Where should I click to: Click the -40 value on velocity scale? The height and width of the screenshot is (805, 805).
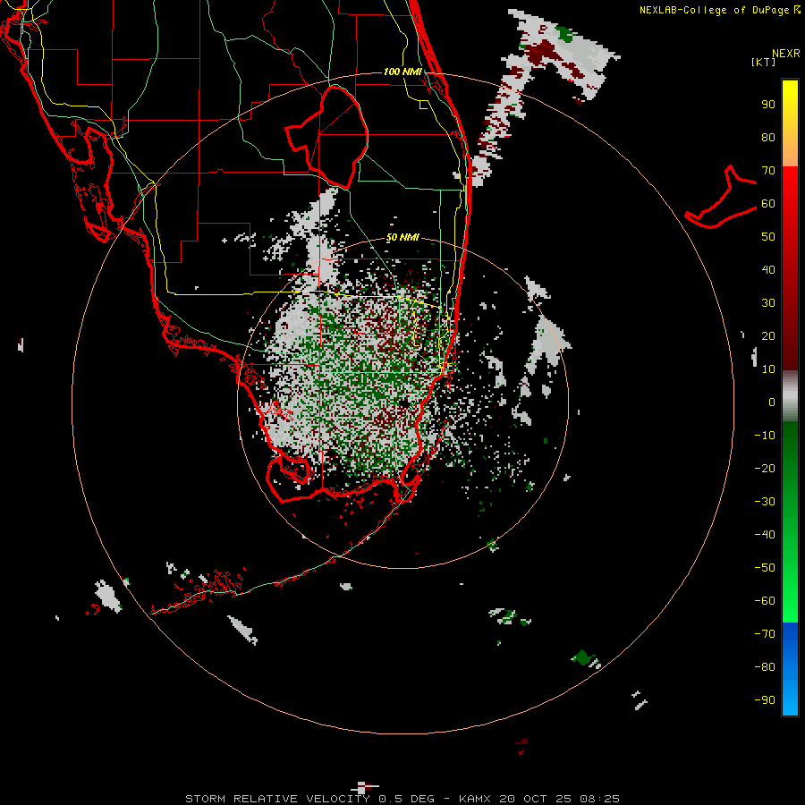tap(765, 535)
